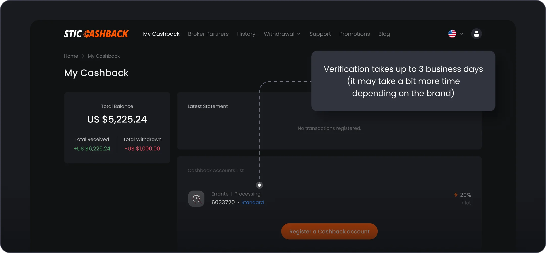Click Home in the breadcrumb
The width and height of the screenshot is (546, 253).
pyautogui.click(x=71, y=56)
